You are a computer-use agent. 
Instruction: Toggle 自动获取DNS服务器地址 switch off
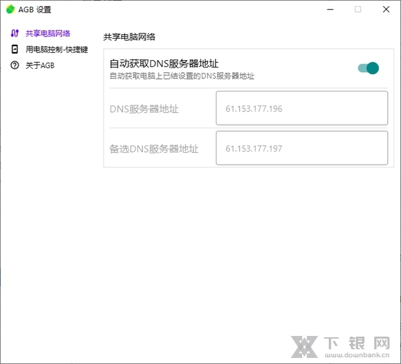click(368, 68)
